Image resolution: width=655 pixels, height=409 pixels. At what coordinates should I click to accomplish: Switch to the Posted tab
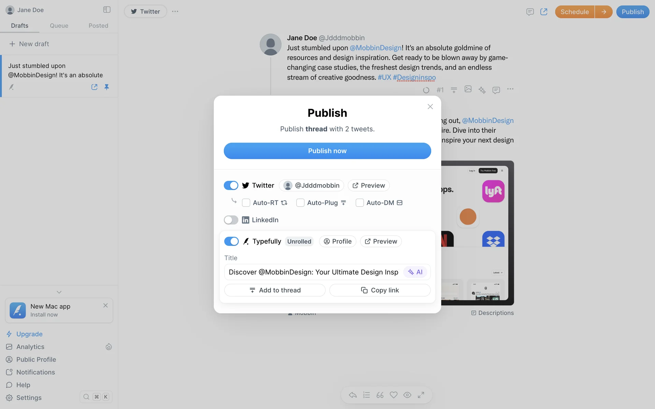point(98,26)
